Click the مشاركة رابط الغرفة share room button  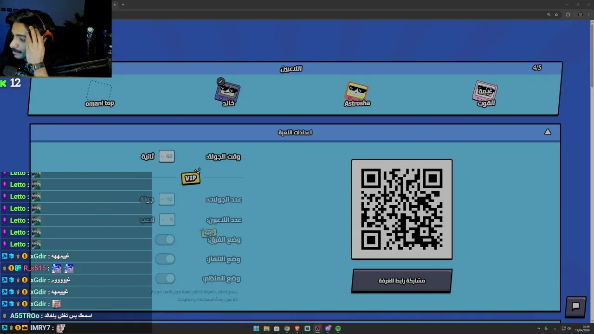coord(401,281)
